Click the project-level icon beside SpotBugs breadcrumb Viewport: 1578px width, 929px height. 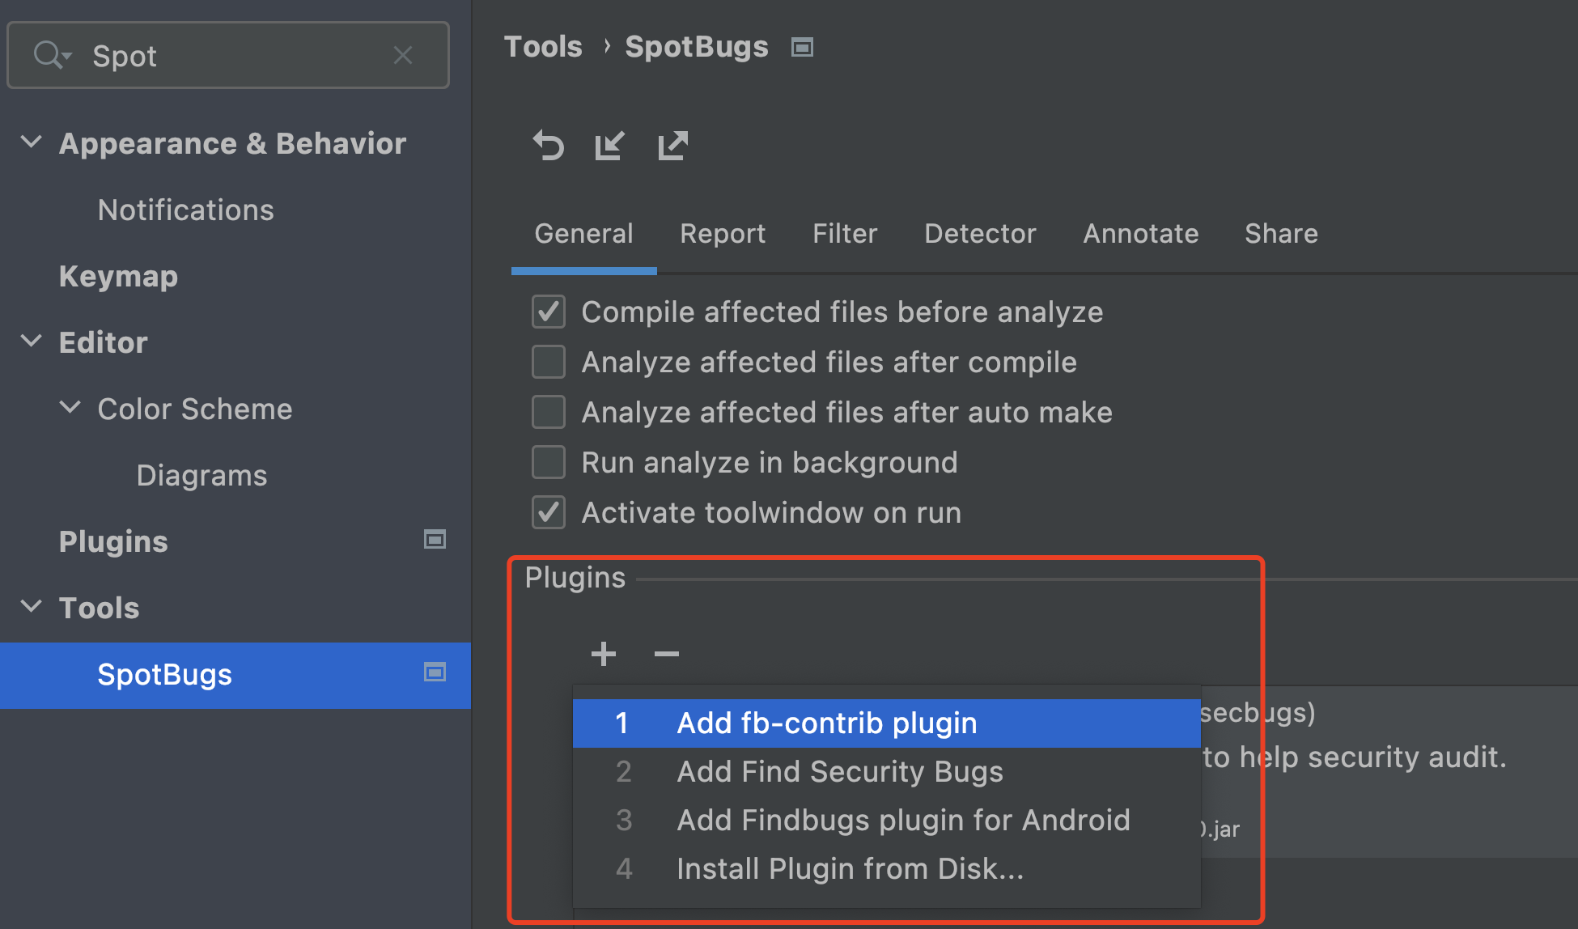point(802,48)
